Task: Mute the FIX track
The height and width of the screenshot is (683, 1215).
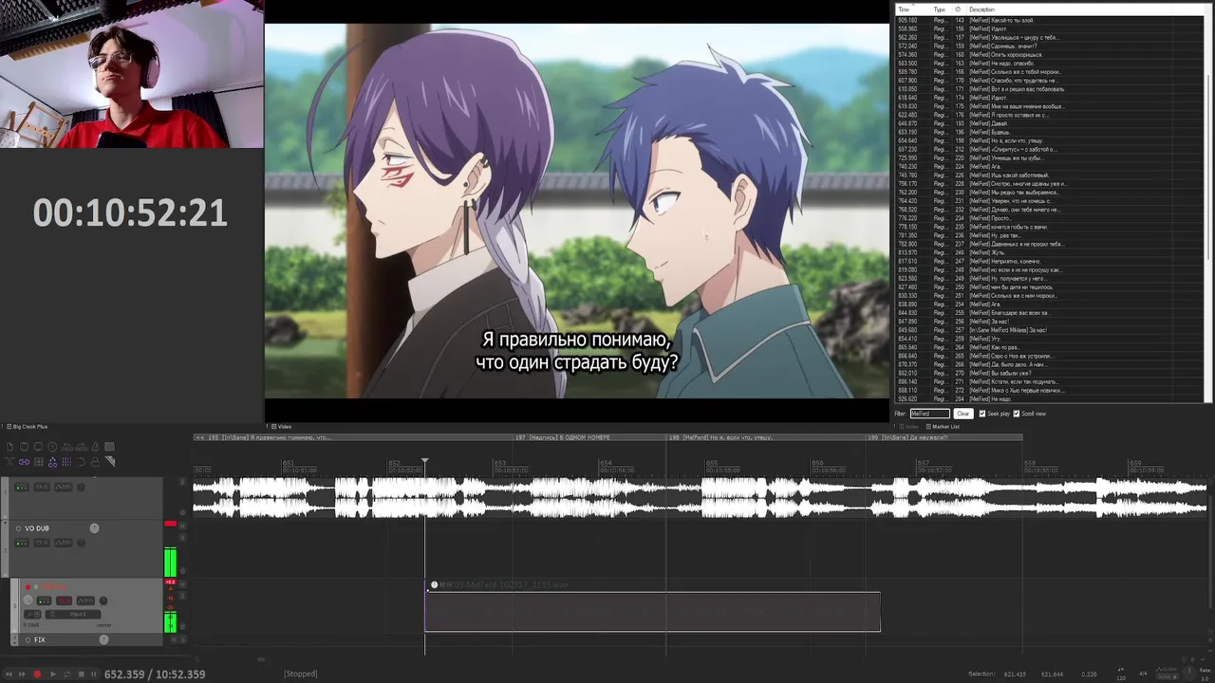Action: click(174, 639)
